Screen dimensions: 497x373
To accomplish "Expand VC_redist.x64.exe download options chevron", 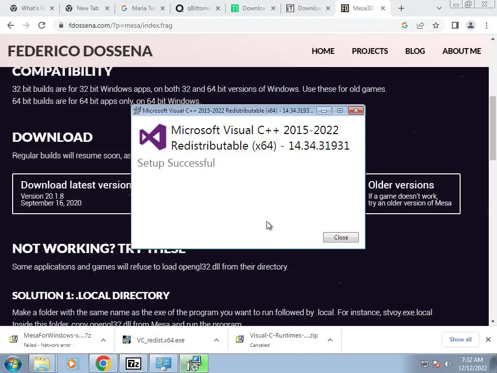I will tap(216, 340).
